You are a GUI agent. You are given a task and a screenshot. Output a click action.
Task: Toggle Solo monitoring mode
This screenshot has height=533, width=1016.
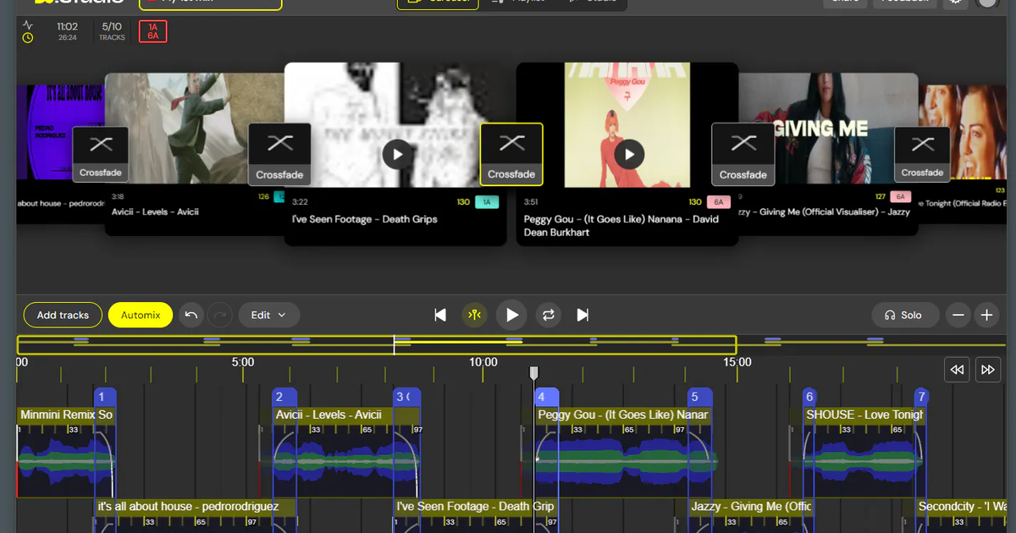905,315
